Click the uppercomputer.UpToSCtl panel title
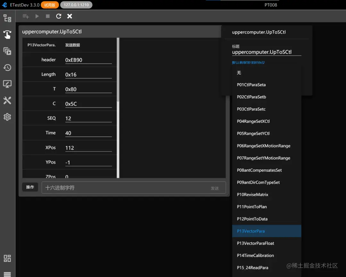346x277 pixels. point(52,31)
